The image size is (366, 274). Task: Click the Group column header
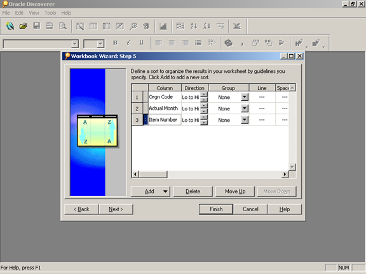point(228,88)
